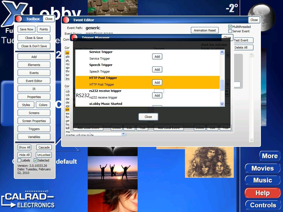This screenshot has height=212, width=283.
Task: Select the highlighted HTTP Post Trigger row
Action: tap(148, 83)
